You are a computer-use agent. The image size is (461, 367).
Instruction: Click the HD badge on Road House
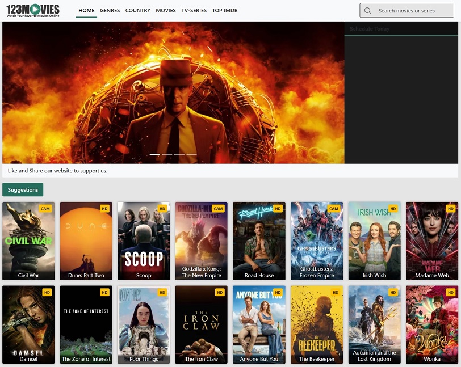click(x=278, y=209)
